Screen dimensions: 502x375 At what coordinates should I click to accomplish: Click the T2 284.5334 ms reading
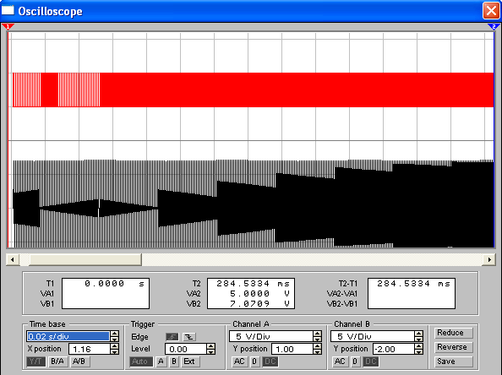pyautogui.click(x=253, y=284)
